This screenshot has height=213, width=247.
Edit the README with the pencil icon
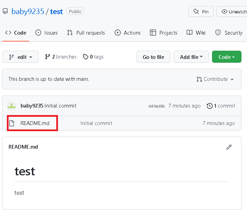pyautogui.click(x=229, y=147)
